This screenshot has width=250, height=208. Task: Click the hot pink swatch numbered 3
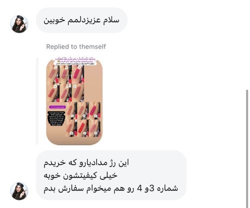78,74
